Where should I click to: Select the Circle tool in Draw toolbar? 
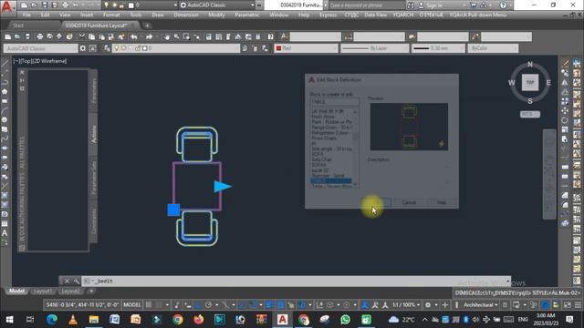click(x=5, y=119)
